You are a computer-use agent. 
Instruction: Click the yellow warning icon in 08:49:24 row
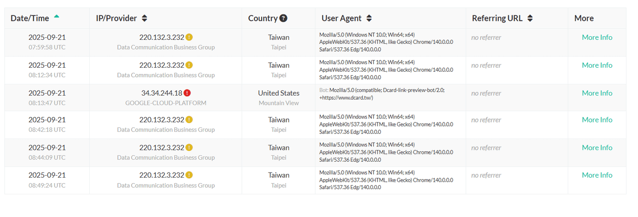tap(189, 175)
